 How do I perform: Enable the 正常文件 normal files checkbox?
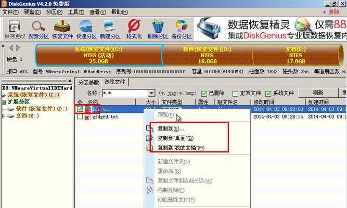pyautogui.click(x=235, y=94)
